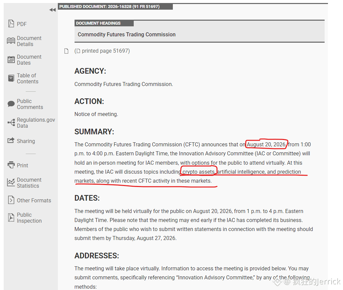Click the Public Comments speech bubble icon

point(11,104)
